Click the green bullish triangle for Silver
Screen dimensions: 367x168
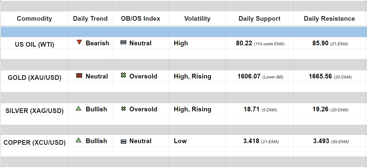tap(78, 109)
